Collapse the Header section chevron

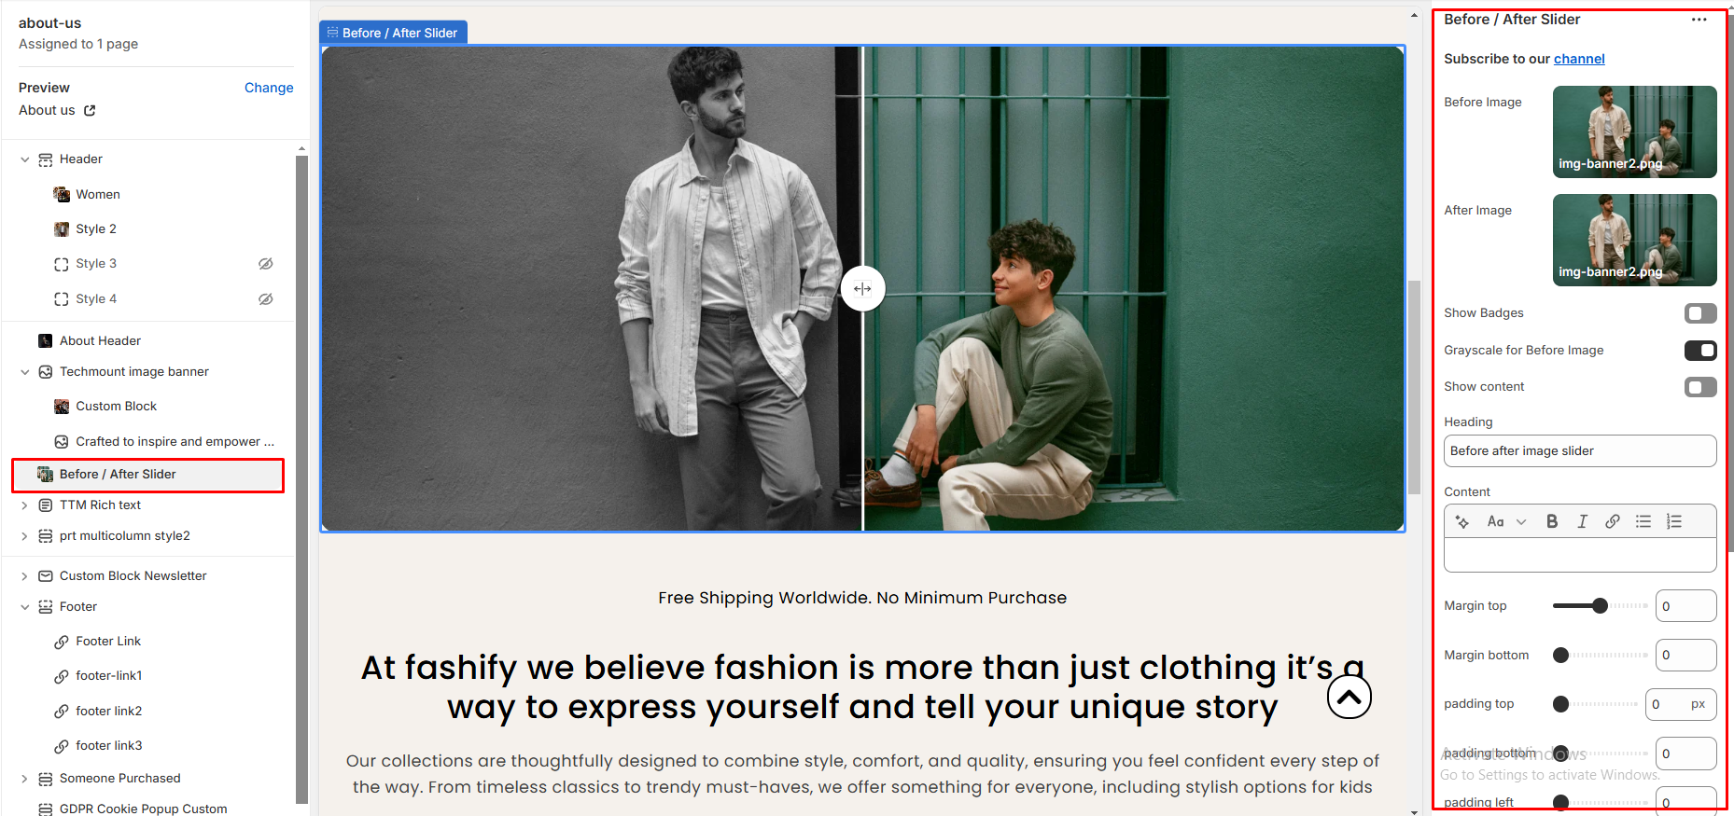point(25,159)
